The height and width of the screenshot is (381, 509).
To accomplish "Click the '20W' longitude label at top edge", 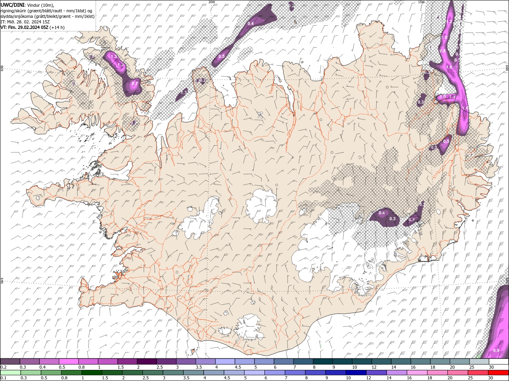I will click(212, 2).
